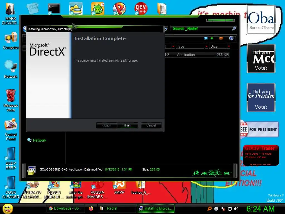This screenshot has height=214, width=285.
Task: Click the green caption buttons on the Explorer title bar
Action: [x=220, y=20]
